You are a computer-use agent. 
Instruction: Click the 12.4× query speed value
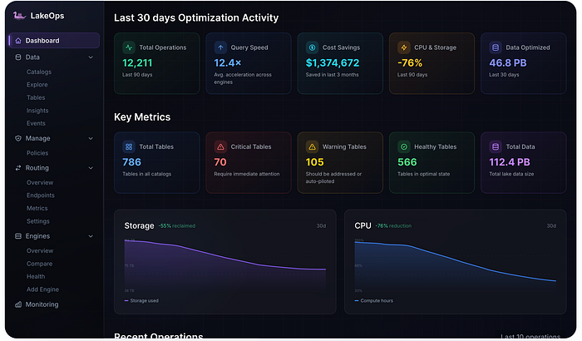point(228,62)
